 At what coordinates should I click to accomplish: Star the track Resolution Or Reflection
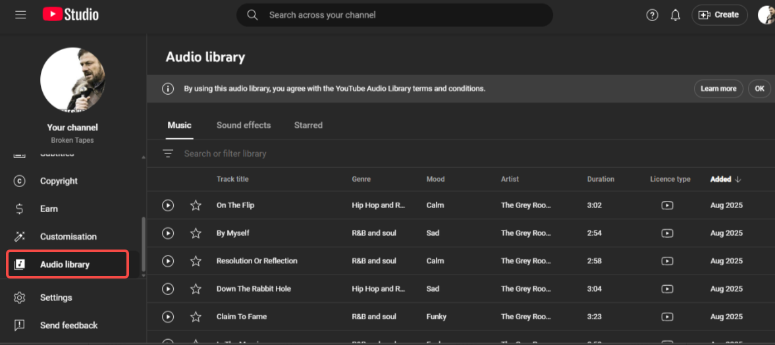(x=196, y=261)
